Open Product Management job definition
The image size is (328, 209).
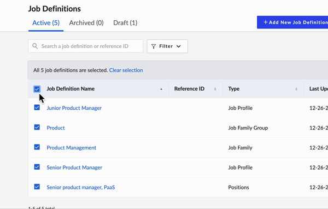pos(71,148)
